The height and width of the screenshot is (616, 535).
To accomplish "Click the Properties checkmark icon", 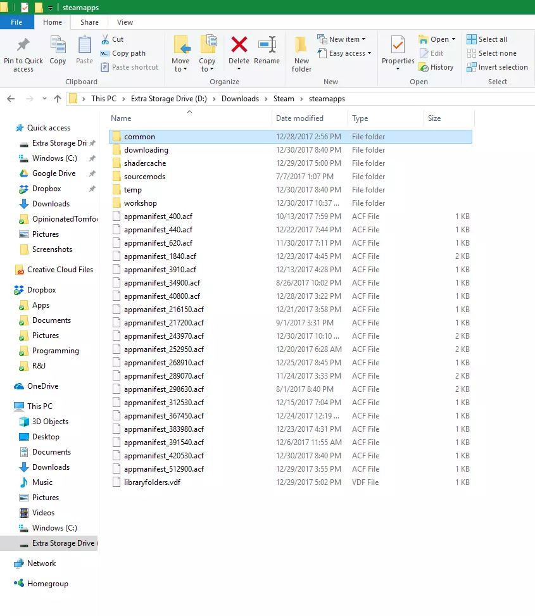I will [x=398, y=45].
